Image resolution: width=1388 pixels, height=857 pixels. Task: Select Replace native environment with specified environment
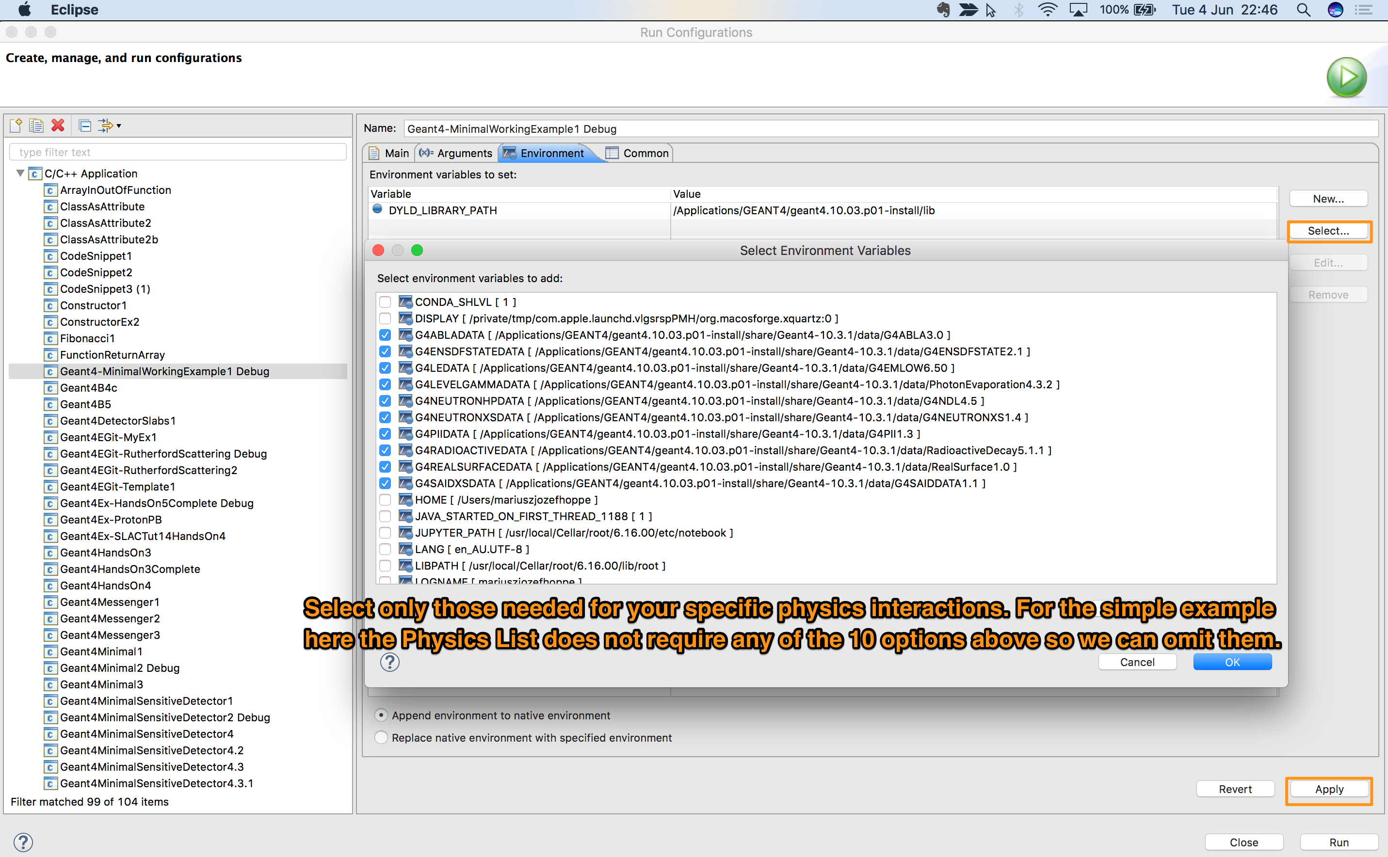pos(381,737)
